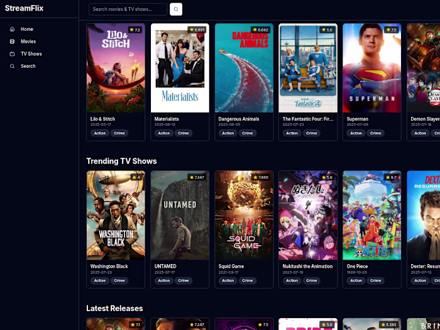
Task: Click the Squid Game title text
Action: (231, 266)
